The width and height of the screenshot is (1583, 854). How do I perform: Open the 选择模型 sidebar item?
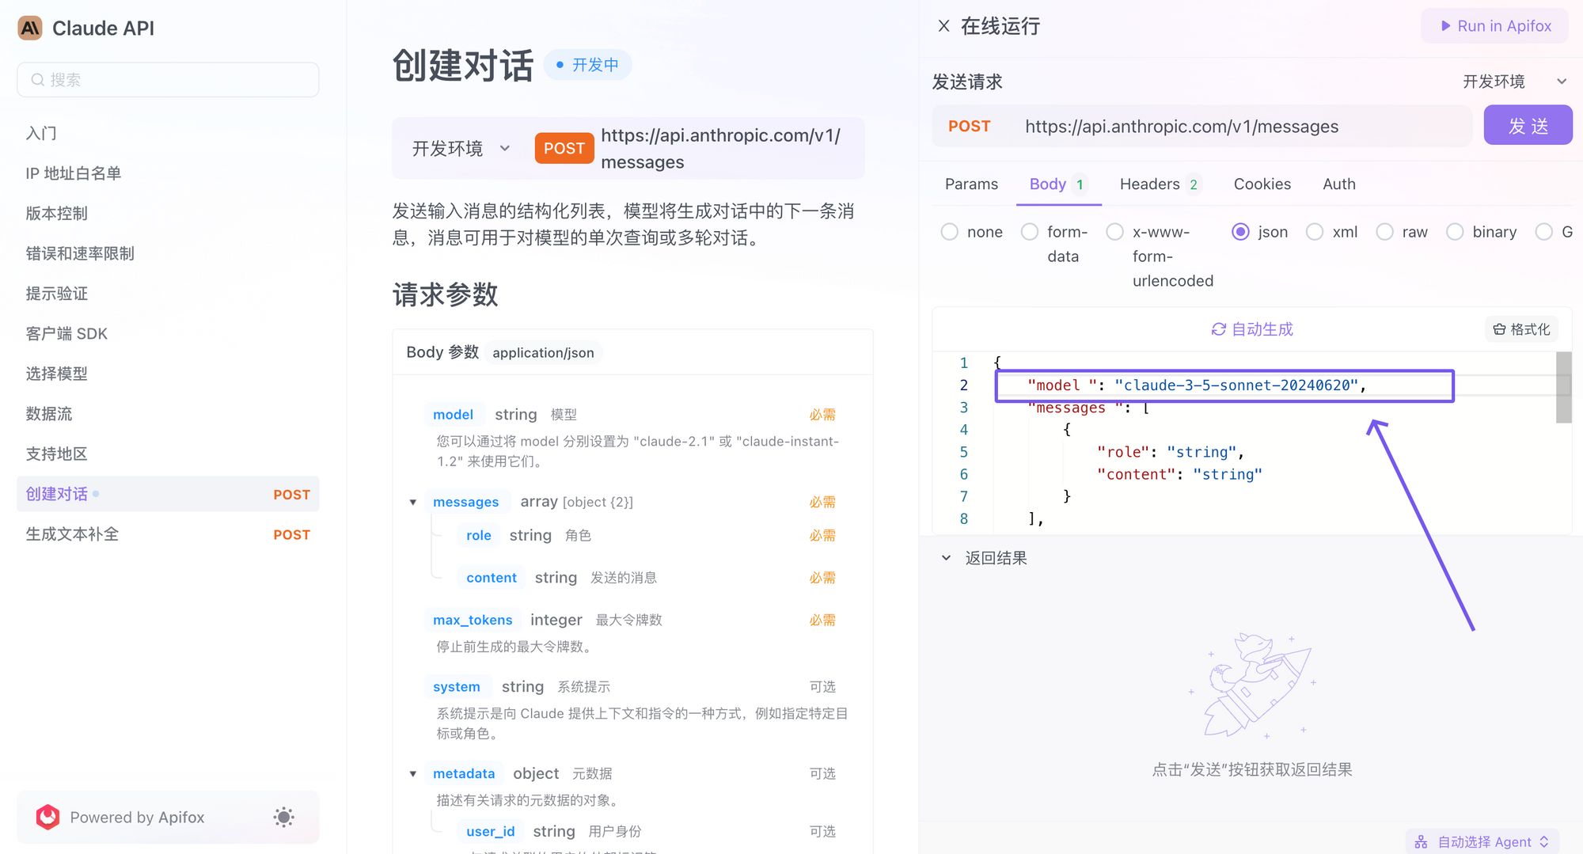168,374
